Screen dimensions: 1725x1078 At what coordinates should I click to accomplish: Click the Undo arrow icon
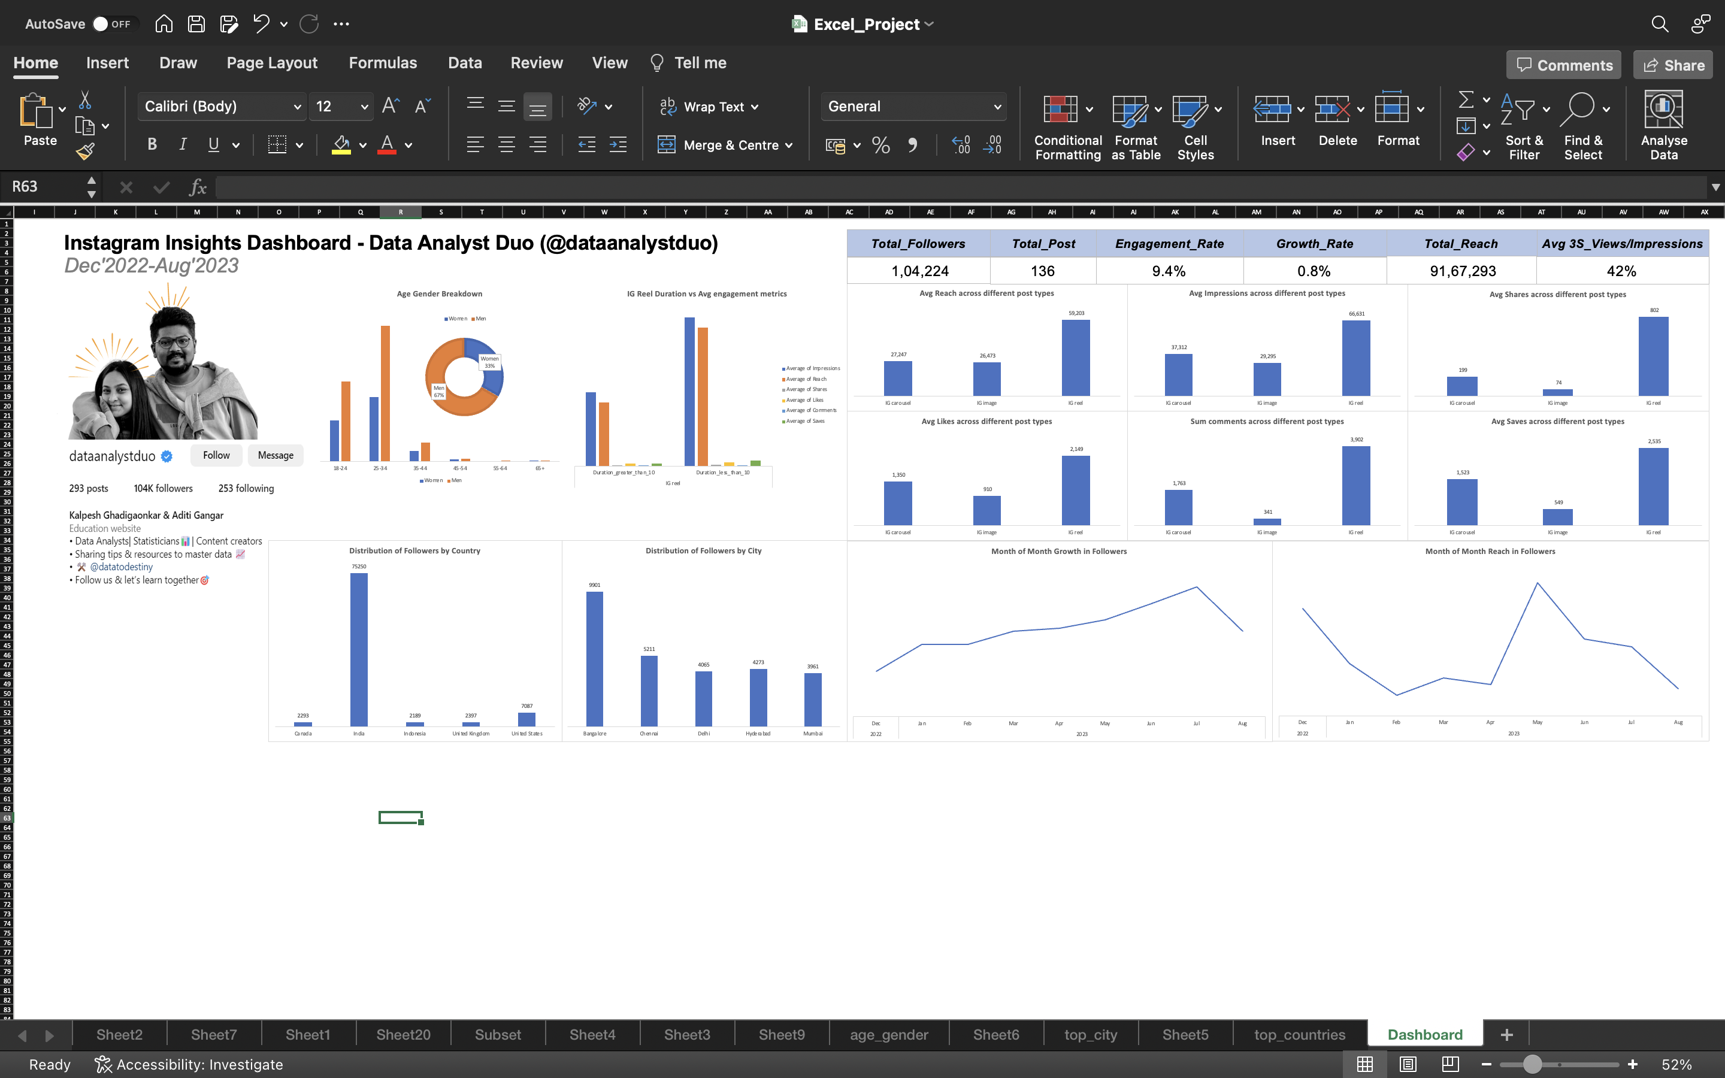[261, 23]
